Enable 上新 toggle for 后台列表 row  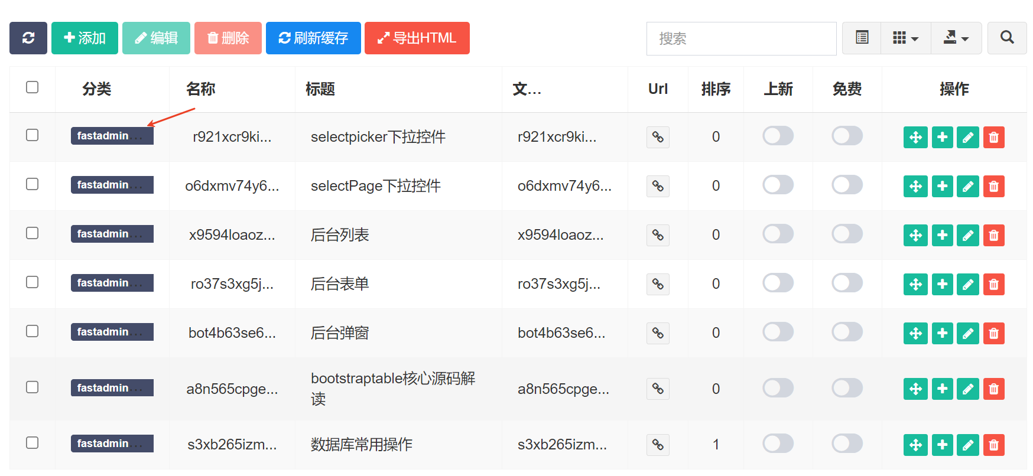pos(778,234)
